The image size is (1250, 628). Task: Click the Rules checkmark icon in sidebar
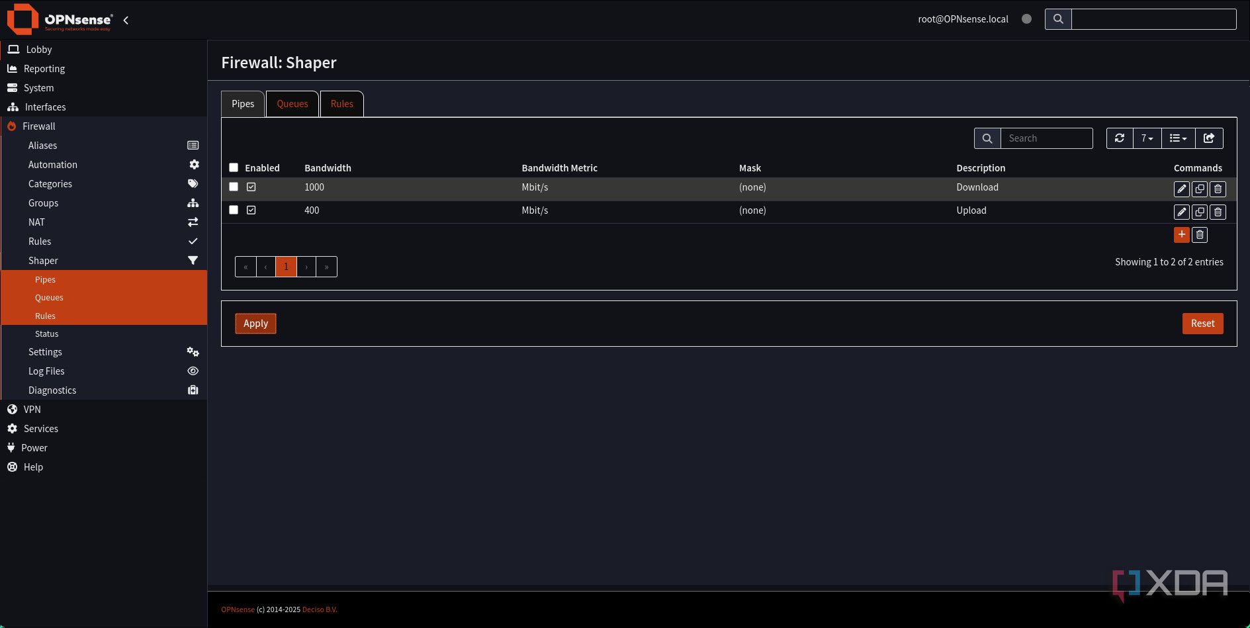click(193, 241)
